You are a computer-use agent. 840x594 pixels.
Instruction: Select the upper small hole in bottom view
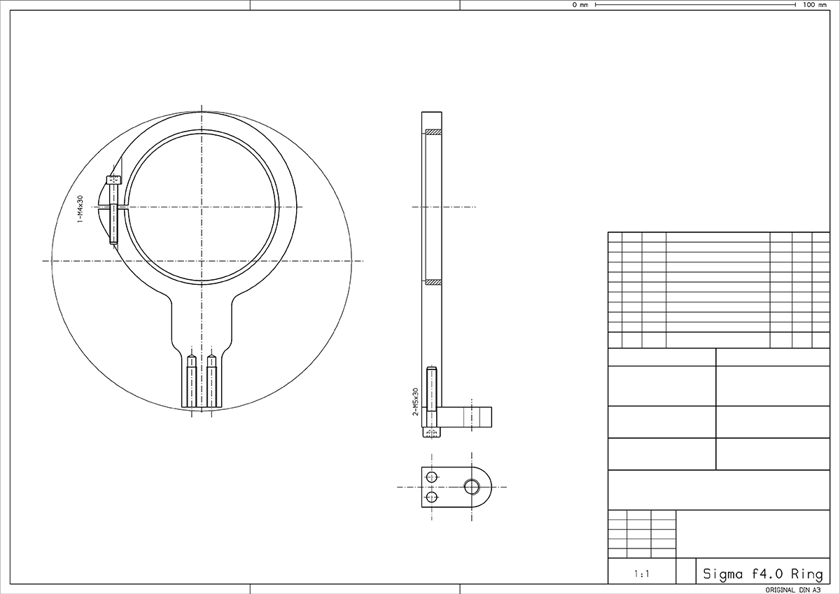[431, 476]
